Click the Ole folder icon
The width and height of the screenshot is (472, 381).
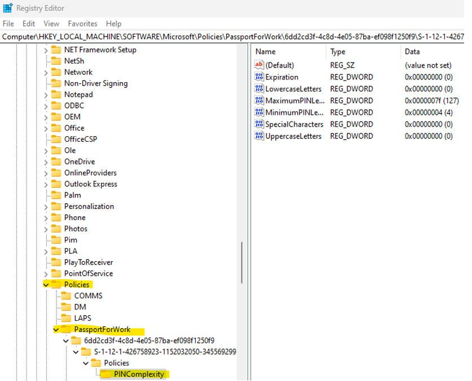(56, 150)
